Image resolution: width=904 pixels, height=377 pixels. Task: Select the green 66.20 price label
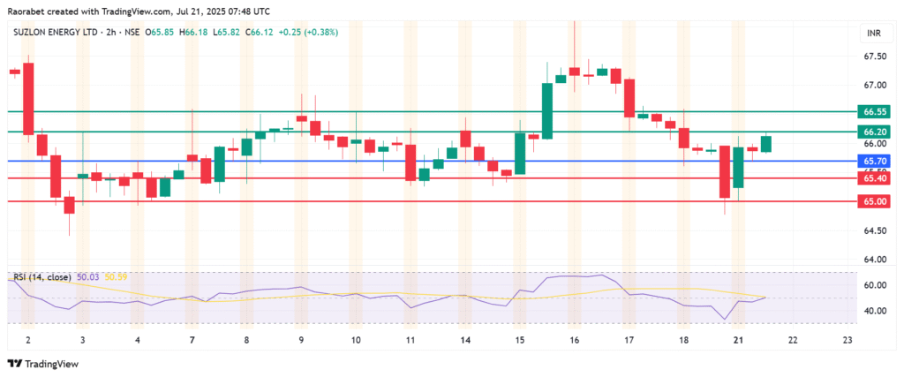(x=875, y=132)
